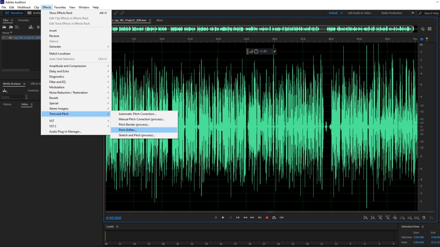Click Files panel horizontal scrollbar
The height and width of the screenshot is (247, 440).
16,70
